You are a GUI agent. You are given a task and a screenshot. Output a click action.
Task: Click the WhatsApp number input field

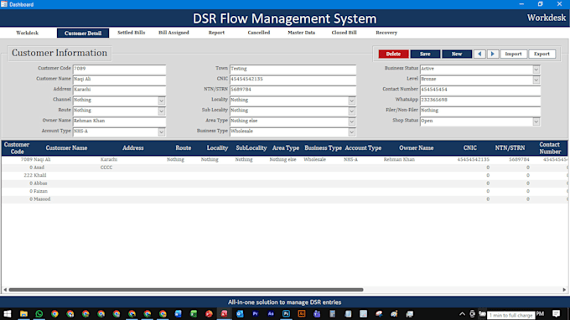(480, 101)
